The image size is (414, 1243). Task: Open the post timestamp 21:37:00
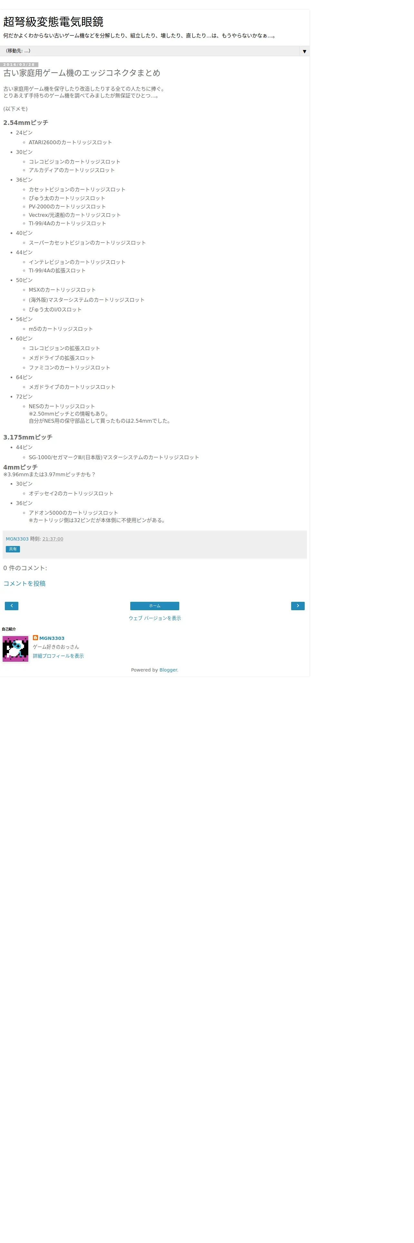(x=53, y=539)
